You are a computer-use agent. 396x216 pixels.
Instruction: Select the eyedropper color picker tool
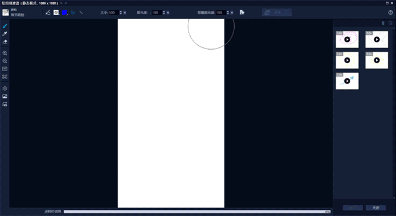(5, 34)
